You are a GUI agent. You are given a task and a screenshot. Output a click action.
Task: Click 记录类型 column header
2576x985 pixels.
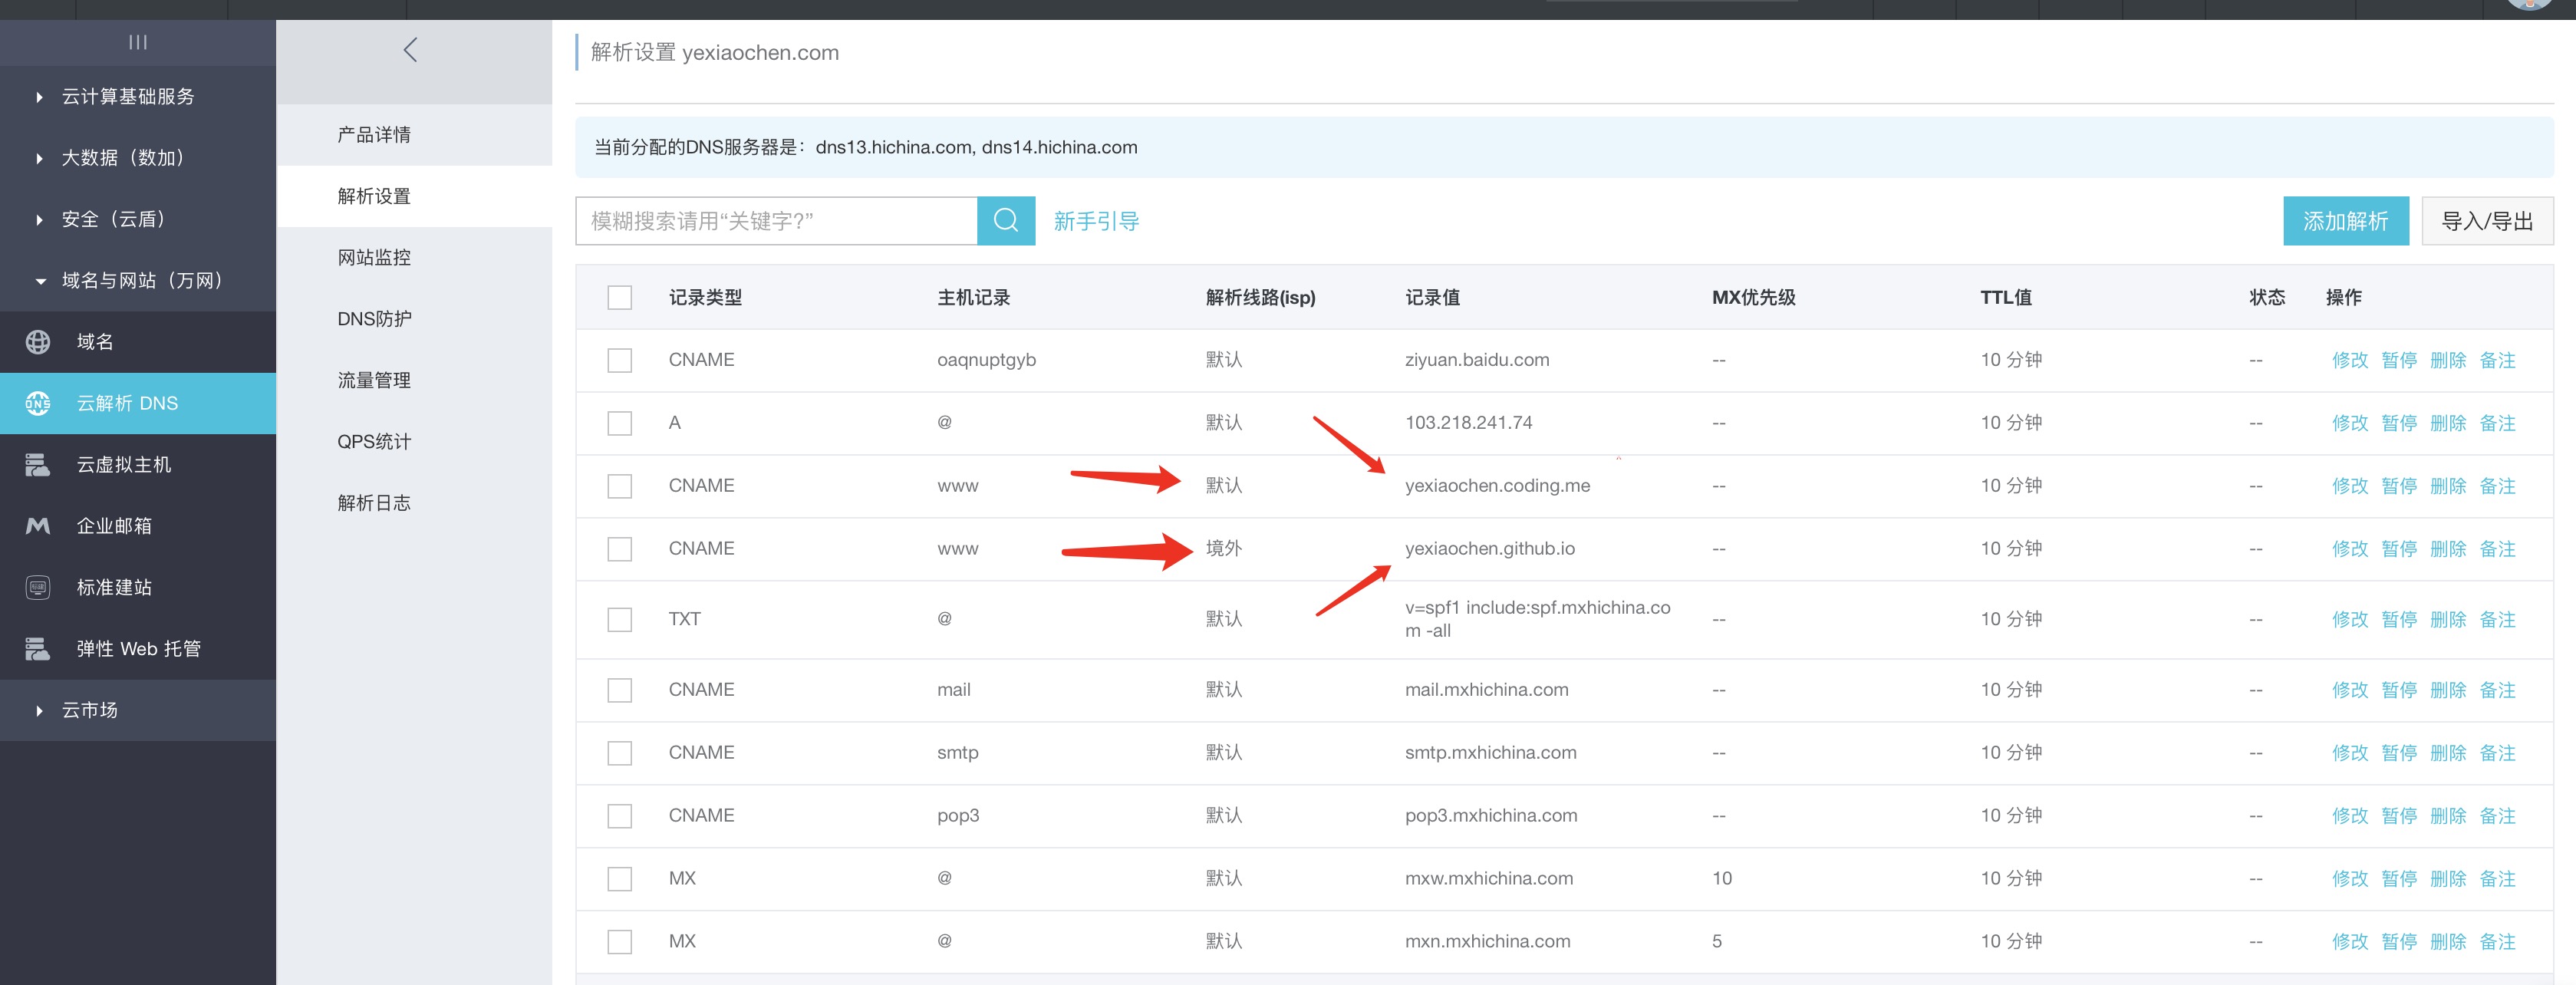(705, 298)
